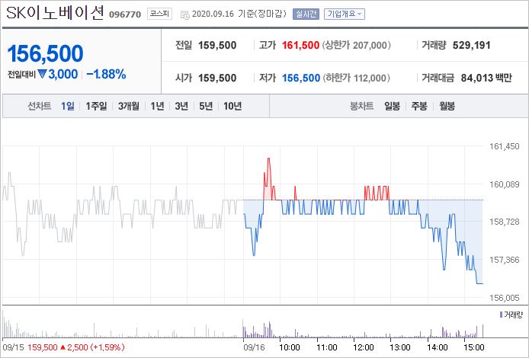Click the 하한가 112,000 text
This screenshot has width=529, height=358.
[x=357, y=78]
